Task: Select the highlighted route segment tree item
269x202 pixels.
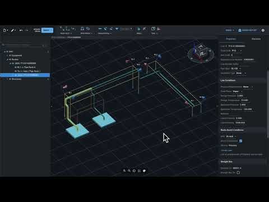Action: click(25, 75)
